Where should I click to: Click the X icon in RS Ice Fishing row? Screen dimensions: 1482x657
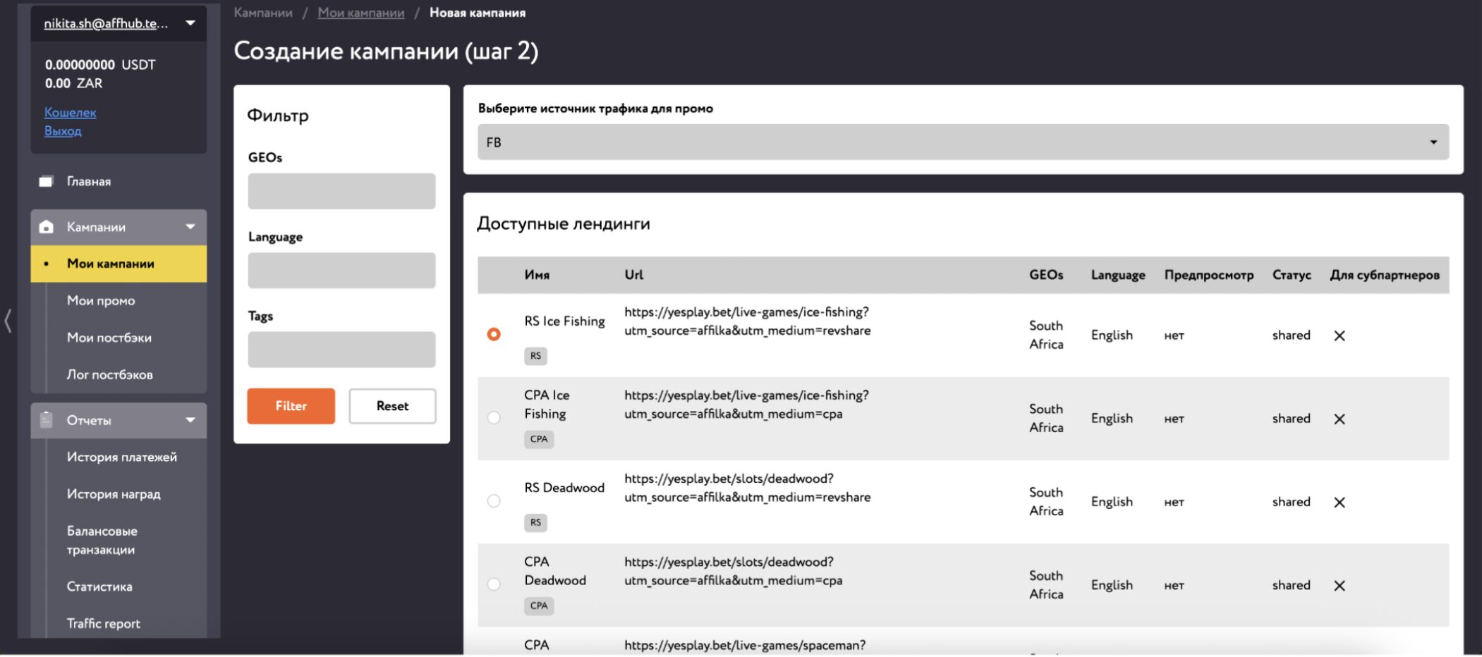(1340, 336)
